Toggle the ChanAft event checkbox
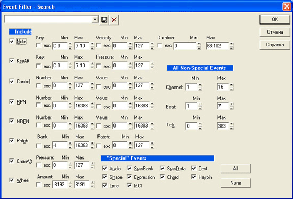 pyautogui.click(x=12, y=161)
